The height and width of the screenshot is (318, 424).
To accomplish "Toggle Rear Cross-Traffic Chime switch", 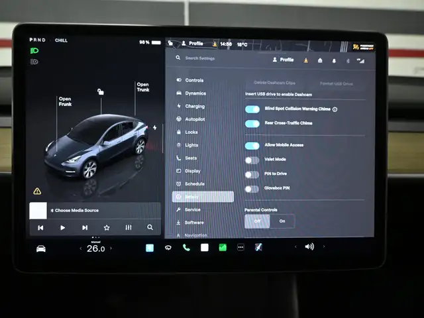I will pyautogui.click(x=252, y=124).
